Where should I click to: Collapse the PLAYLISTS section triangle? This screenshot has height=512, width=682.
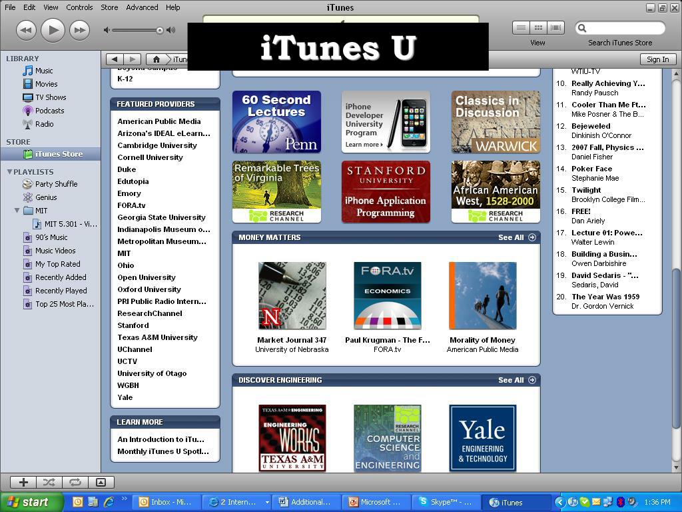coord(9,171)
